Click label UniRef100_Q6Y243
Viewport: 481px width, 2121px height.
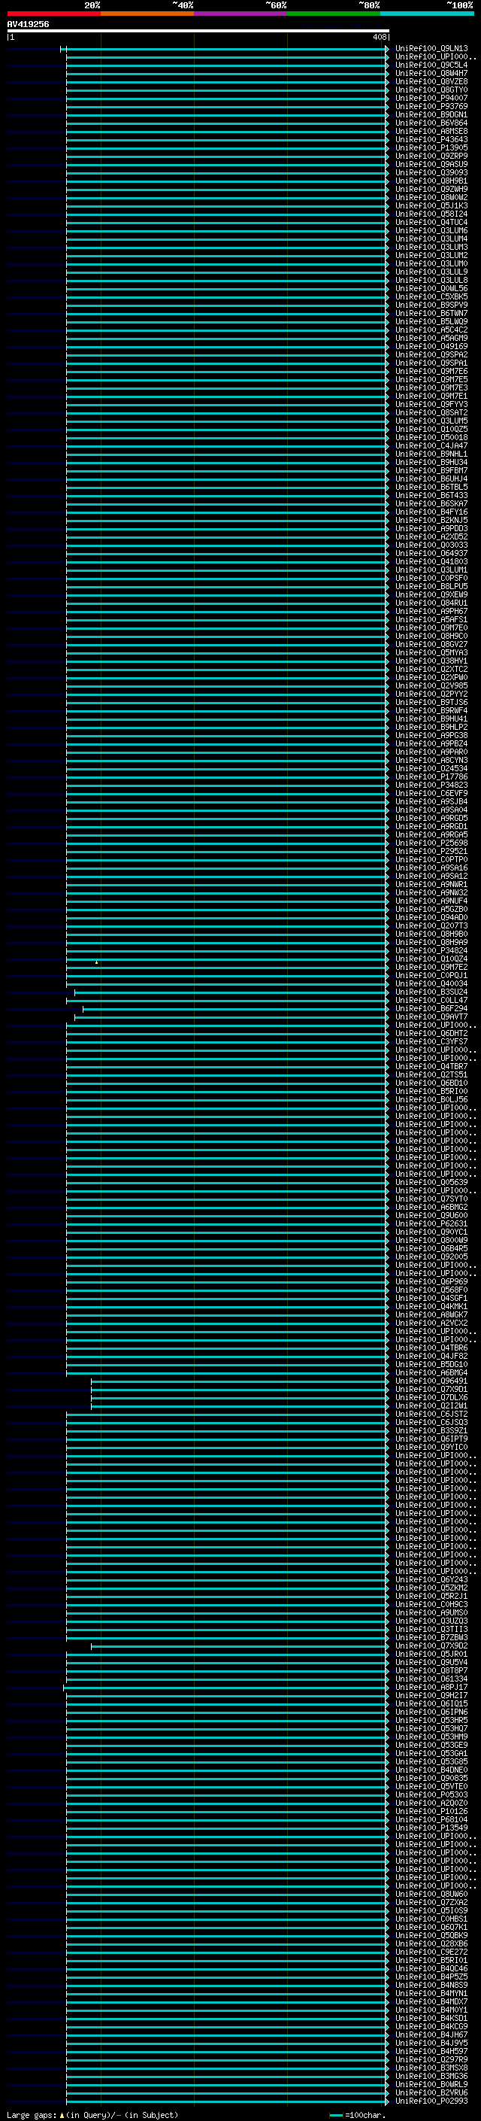(x=431, y=1579)
